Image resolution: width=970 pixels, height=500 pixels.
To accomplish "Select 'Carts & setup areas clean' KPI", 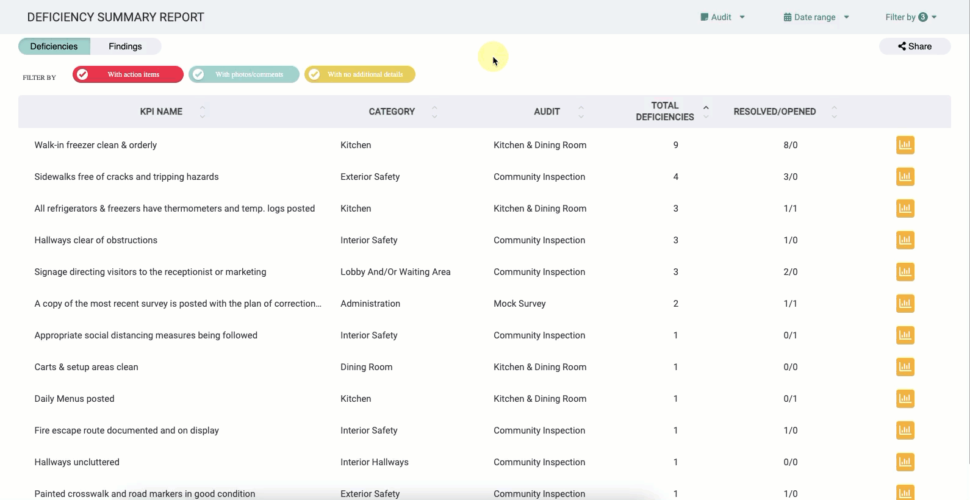I will point(86,367).
